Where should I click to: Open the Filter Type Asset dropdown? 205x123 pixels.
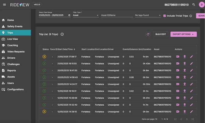(x=86, y=15)
